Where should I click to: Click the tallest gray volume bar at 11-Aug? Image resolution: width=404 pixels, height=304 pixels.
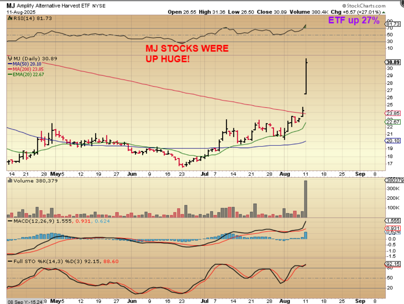[305, 199]
